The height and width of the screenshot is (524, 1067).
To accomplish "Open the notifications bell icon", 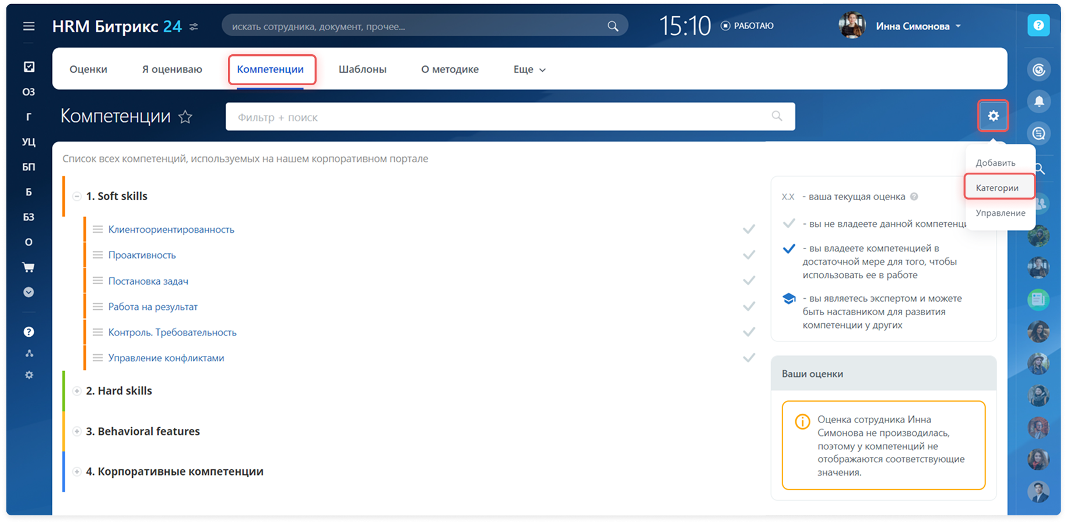I will point(1038,102).
